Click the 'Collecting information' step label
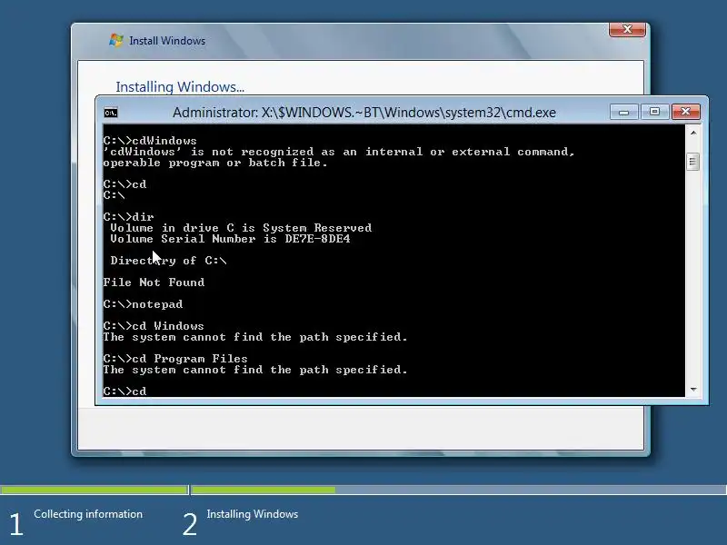 click(x=88, y=514)
